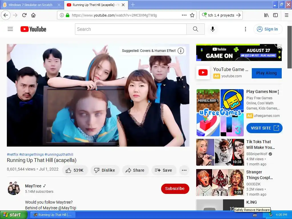Click VISIT SITE ad button
Viewport: 292px width, 219px height.
pos(264,128)
